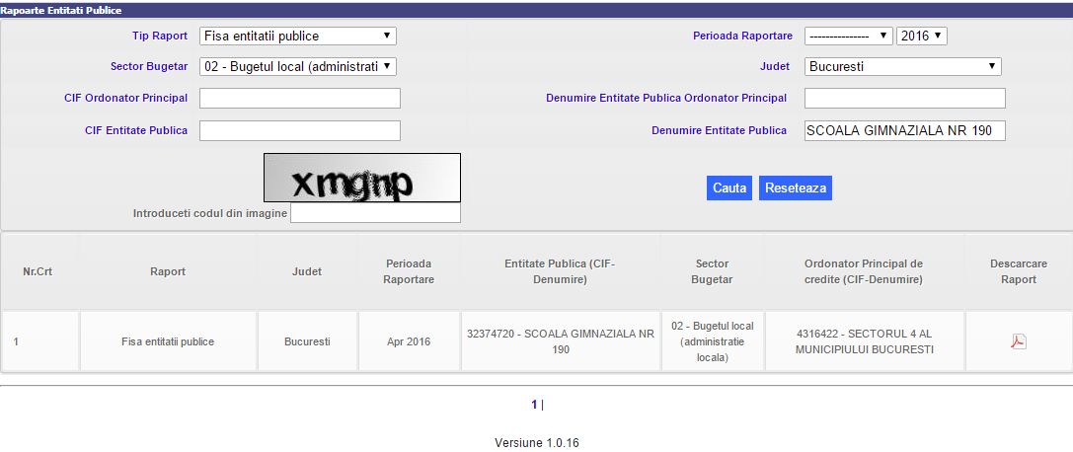Image resolution: width=1073 pixels, height=452 pixels.
Task: Click the Reseteaza button
Action: click(x=796, y=188)
